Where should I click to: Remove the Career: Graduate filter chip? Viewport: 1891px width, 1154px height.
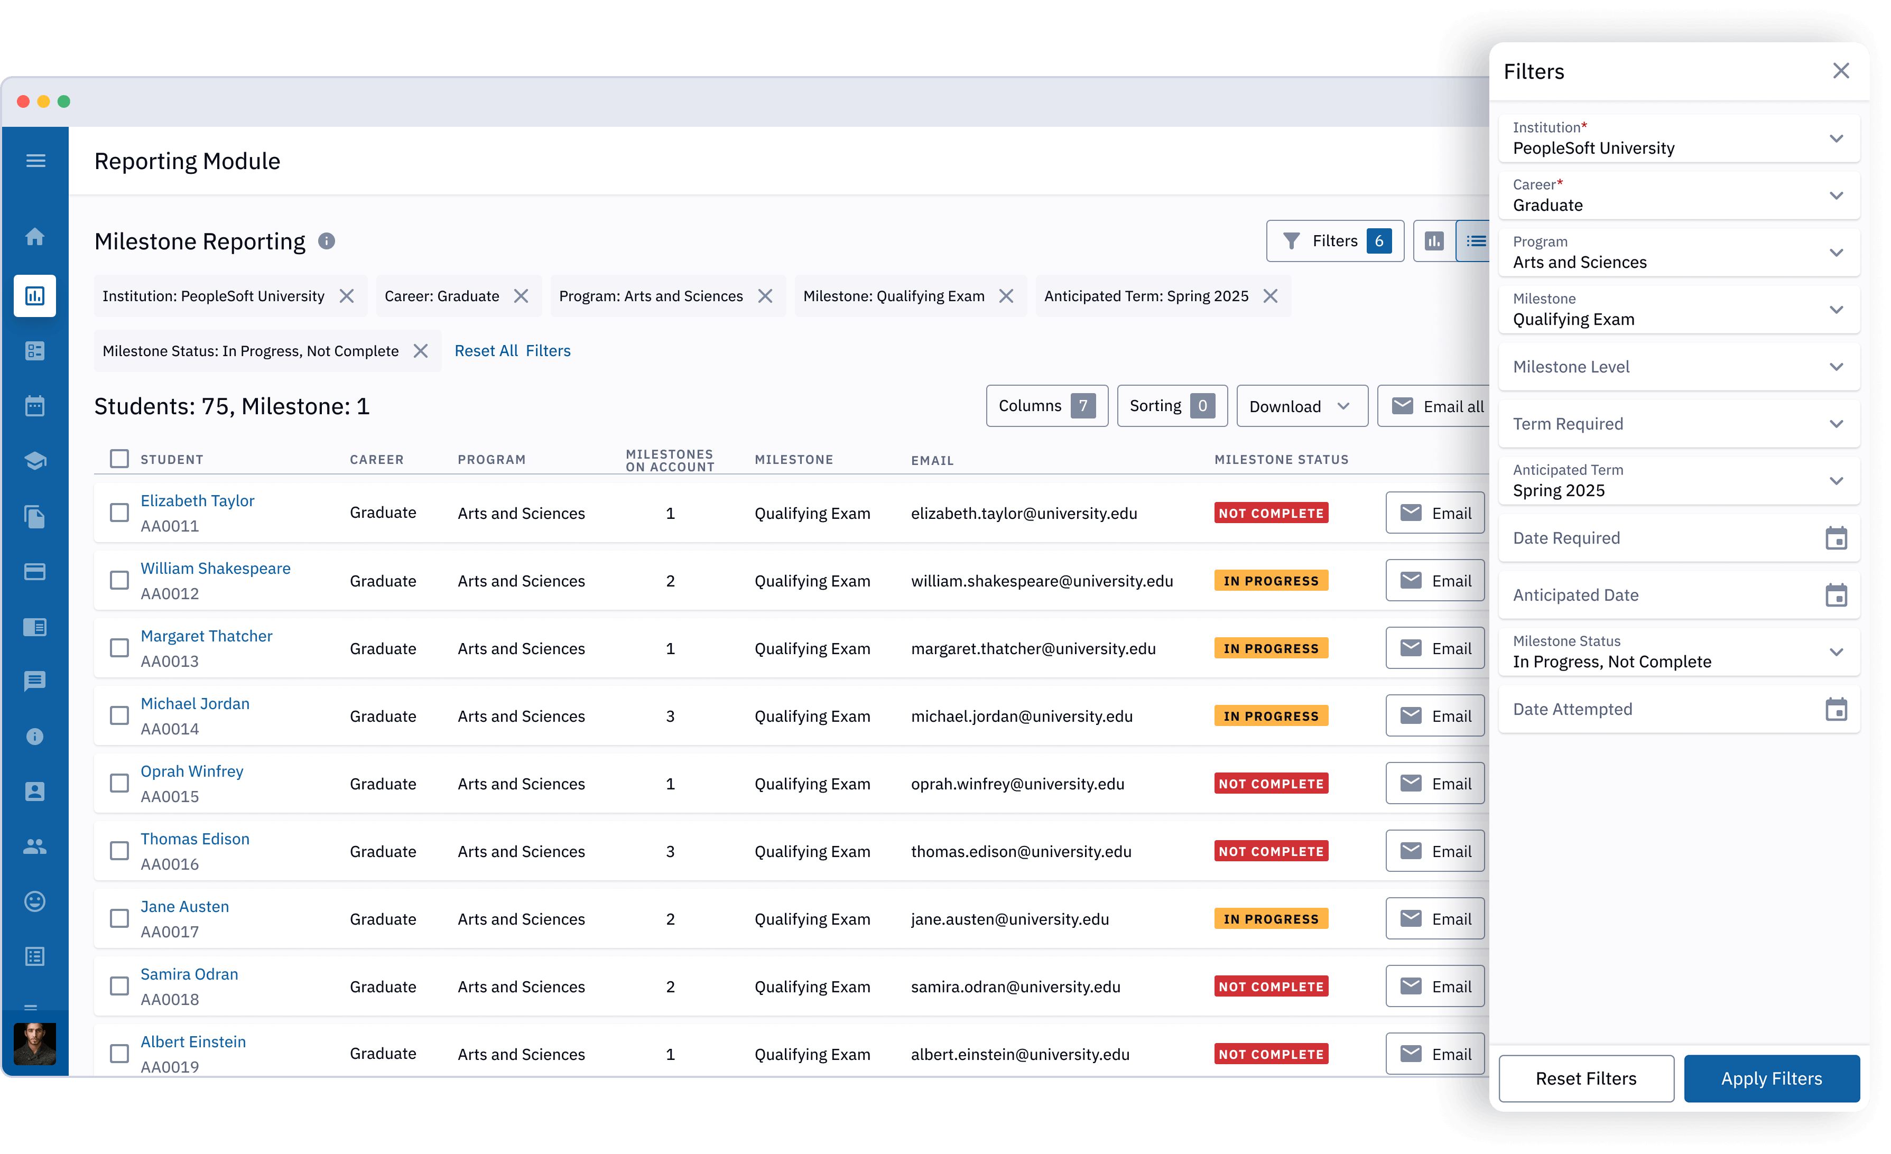coord(521,296)
